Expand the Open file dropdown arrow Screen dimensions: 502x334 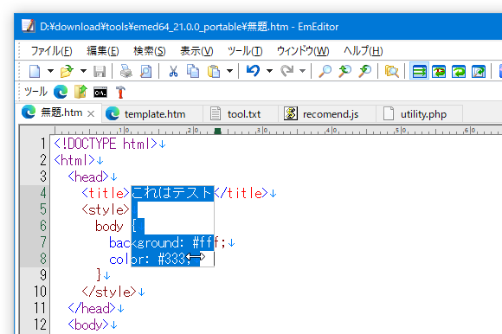tap(83, 71)
